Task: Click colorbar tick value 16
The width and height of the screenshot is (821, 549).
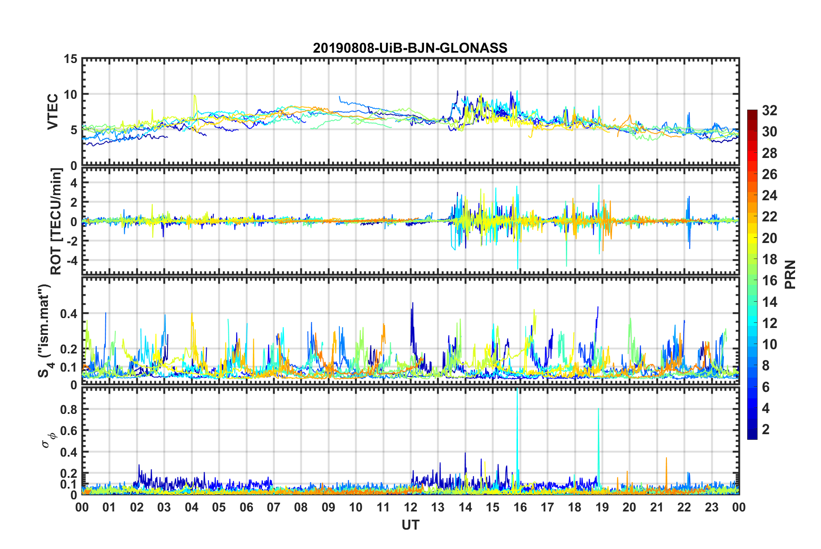Action: (x=769, y=281)
